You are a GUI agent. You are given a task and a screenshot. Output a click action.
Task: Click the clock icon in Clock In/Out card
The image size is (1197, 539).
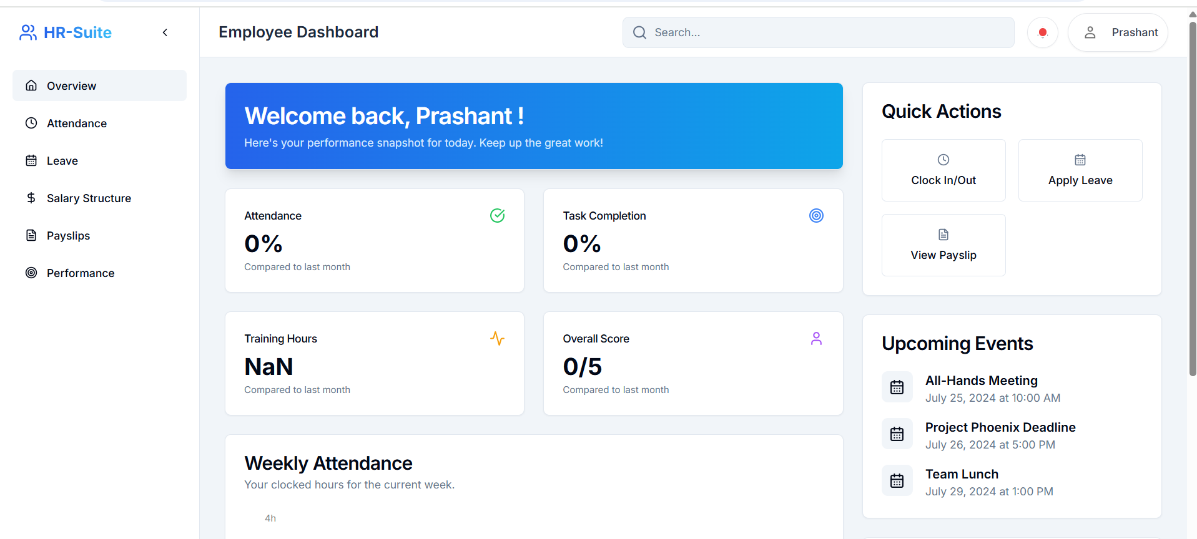pyautogui.click(x=943, y=160)
